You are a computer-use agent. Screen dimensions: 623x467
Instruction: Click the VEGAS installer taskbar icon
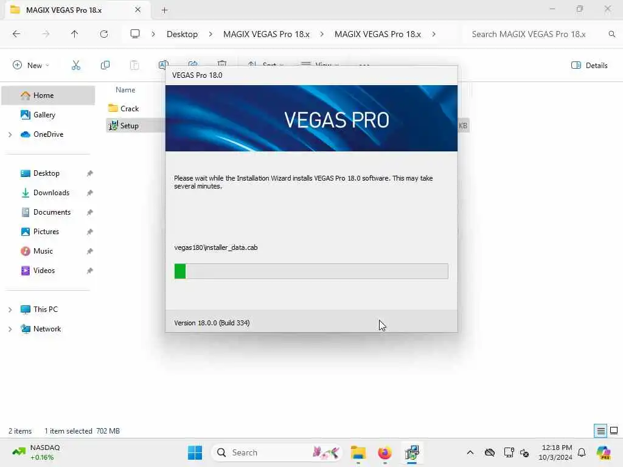pos(412,452)
